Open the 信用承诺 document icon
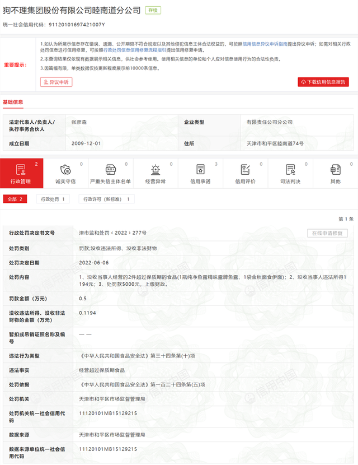 pyautogui.click(x=200, y=170)
